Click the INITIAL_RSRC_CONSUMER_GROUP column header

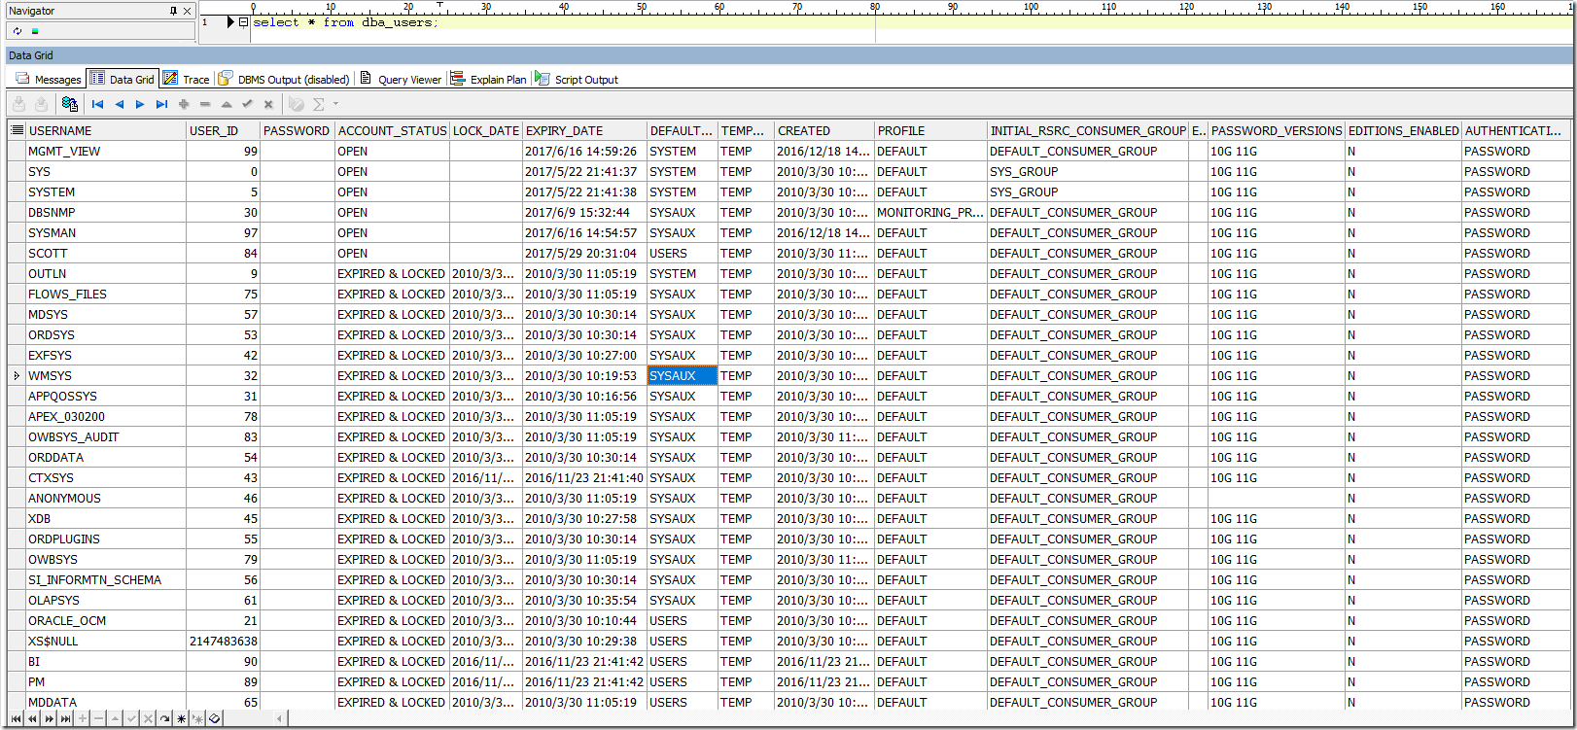click(1088, 130)
